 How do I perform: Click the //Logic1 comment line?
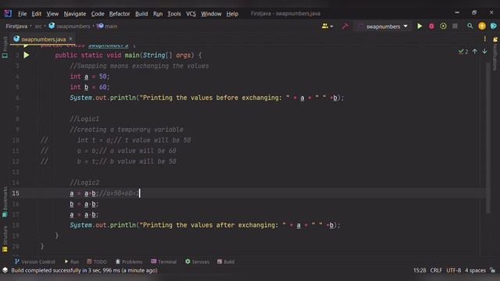tap(84, 119)
